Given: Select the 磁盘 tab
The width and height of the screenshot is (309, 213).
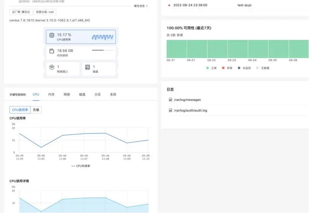Looking at the screenshot, I should 82,94.
